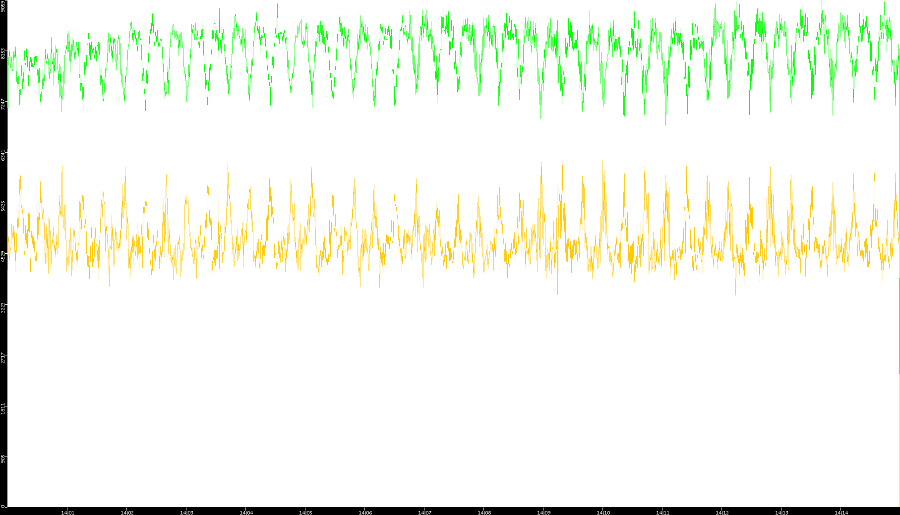Select the 14:03 tick on time axis
Image resolution: width=900 pixels, height=515 pixels.
click(186, 512)
